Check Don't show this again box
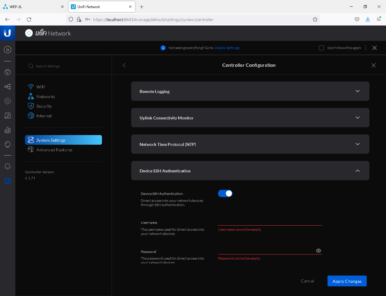The width and height of the screenshot is (386, 296). click(321, 48)
